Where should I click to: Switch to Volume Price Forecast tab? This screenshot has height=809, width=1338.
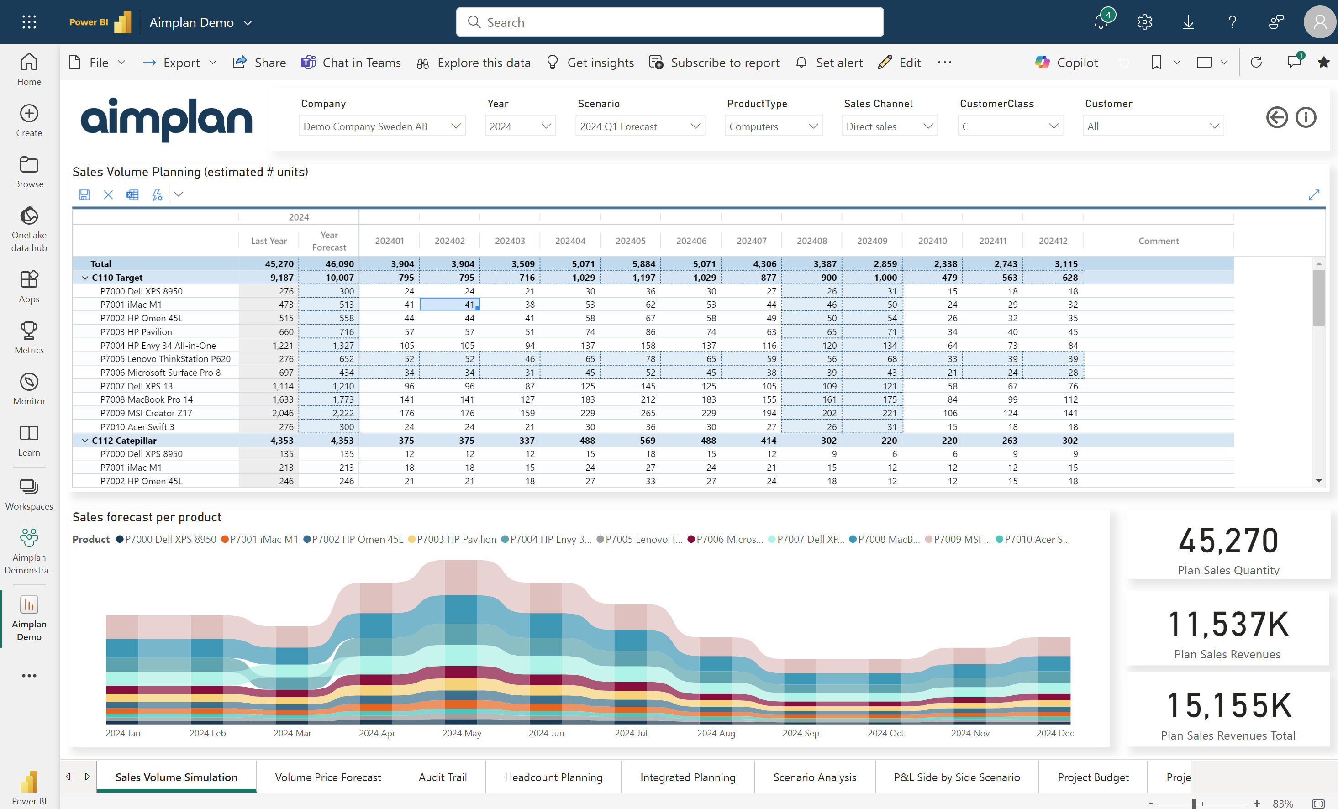[328, 777]
